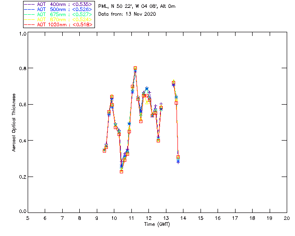
Task: Click the Time (GMT) axis title
Action: 157,224
